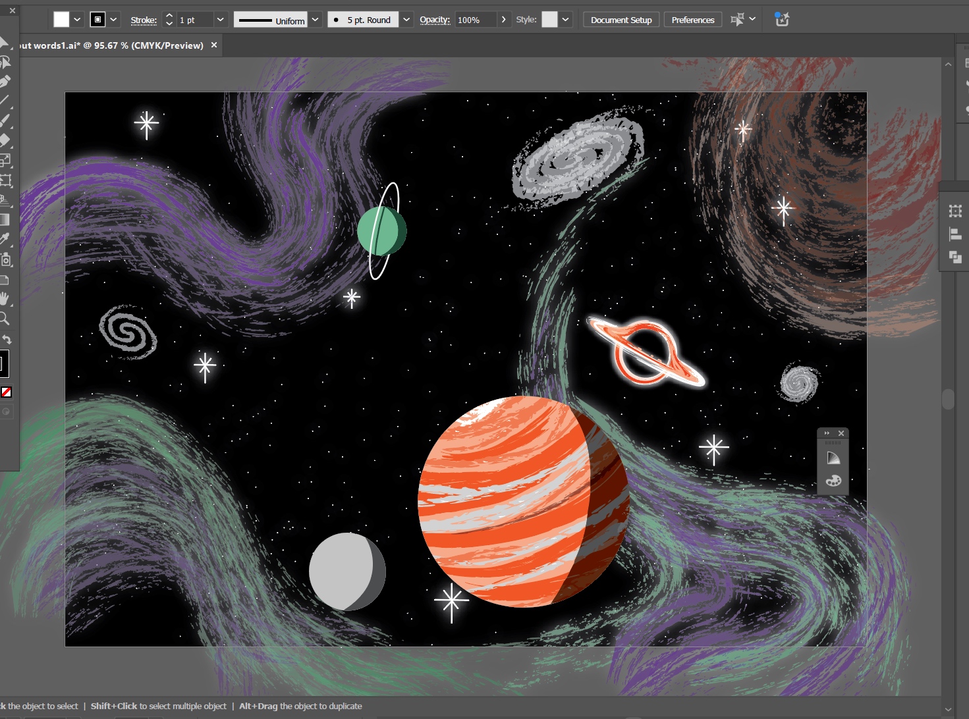Open the Preferences button
The image size is (969, 719).
[692, 20]
